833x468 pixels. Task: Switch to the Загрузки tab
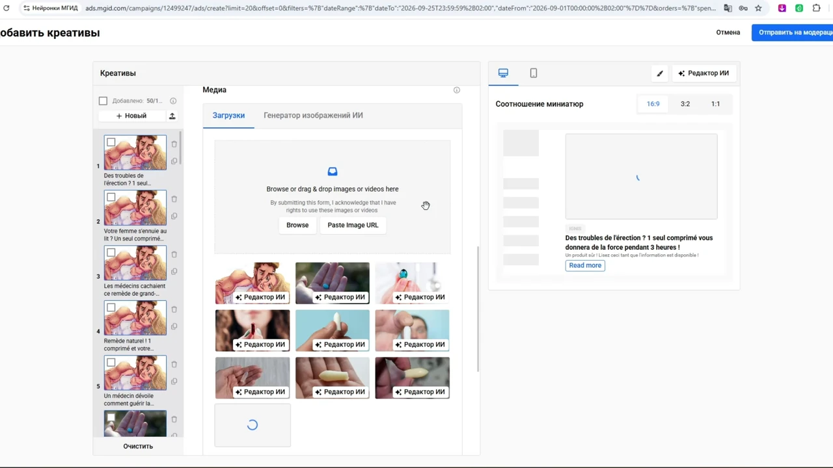click(228, 116)
